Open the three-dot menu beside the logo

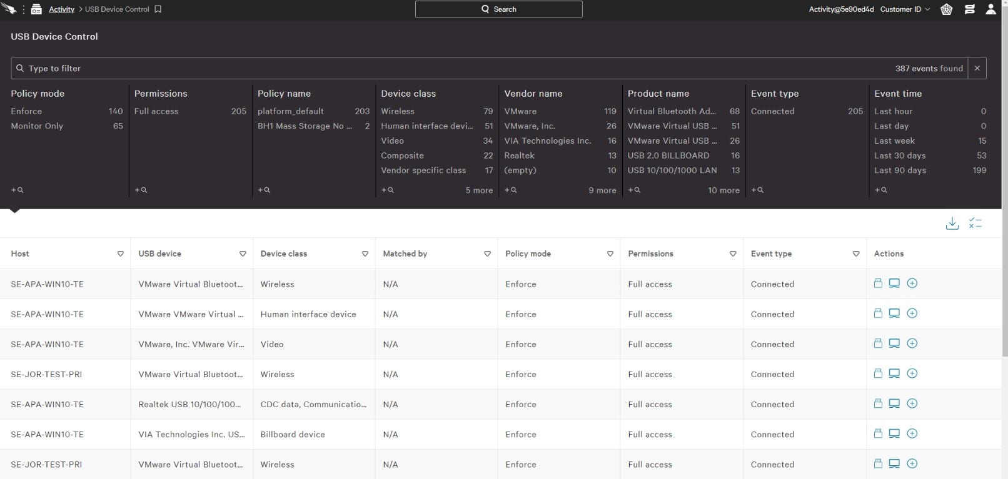coord(24,9)
